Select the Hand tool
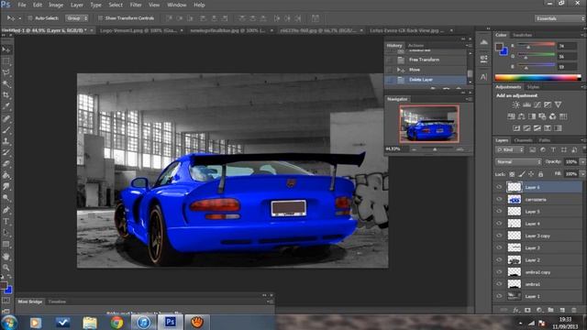 (6, 257)
